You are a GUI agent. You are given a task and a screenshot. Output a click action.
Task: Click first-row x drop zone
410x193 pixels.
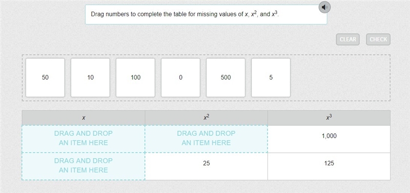(84, 139)
